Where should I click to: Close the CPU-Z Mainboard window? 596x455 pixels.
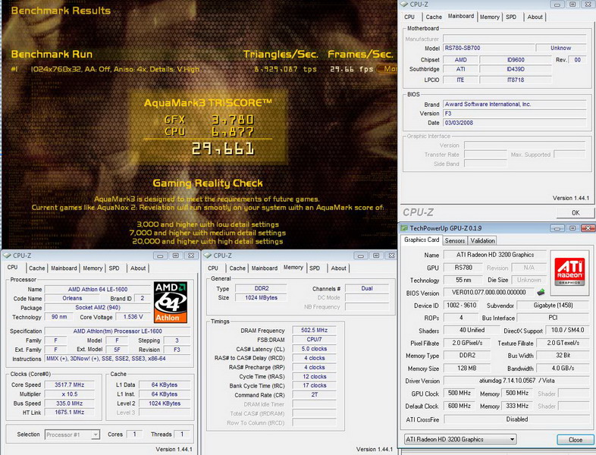click(x=588, y=5)
